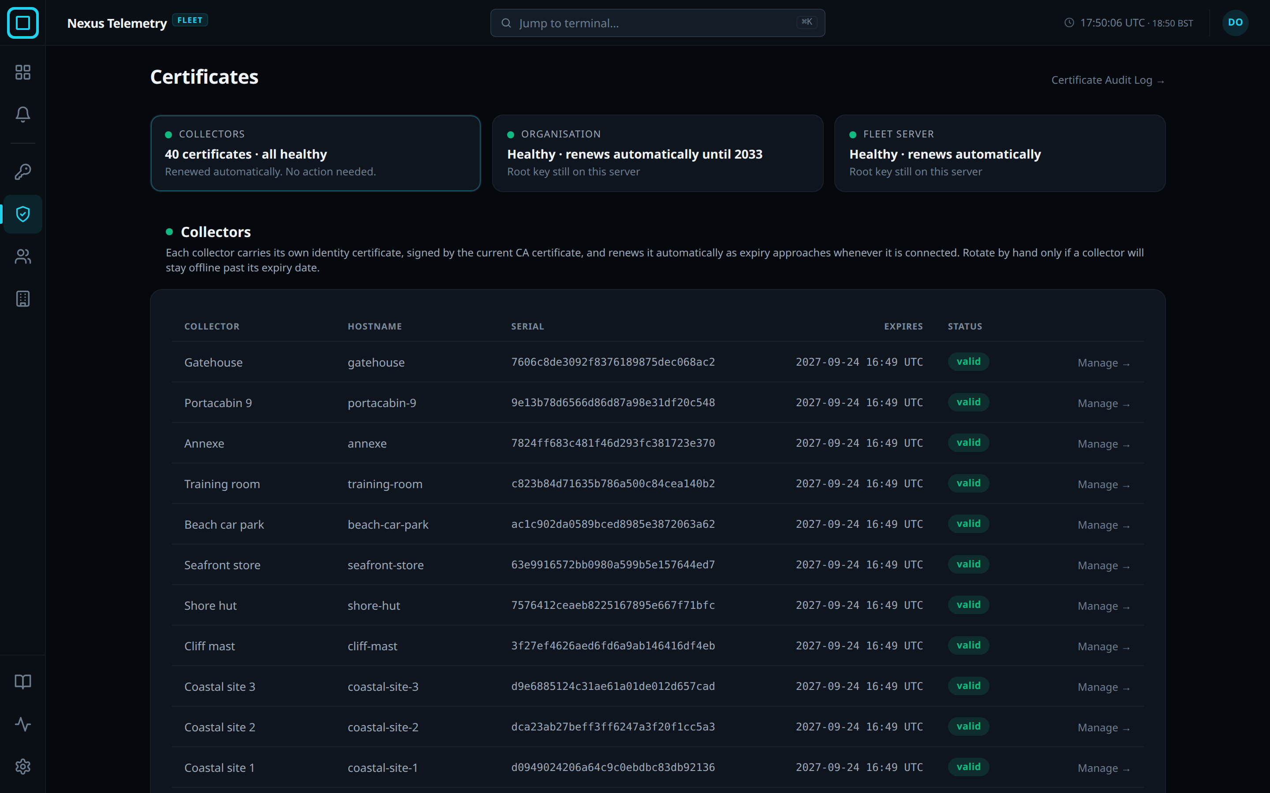Click the search magnifier icon
1270x793 pixels.
(x=506, y=23)
